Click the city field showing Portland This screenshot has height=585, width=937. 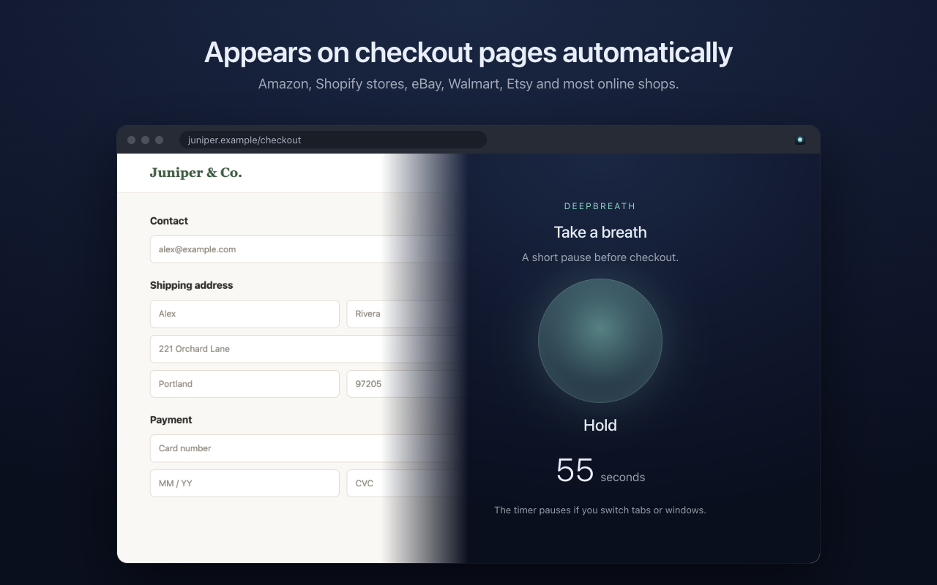(244, 384)
